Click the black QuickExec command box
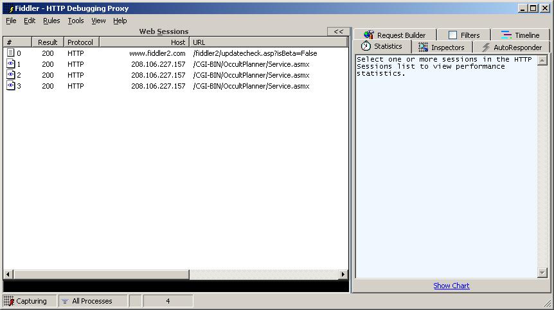Viewport: 554px width, 310px height. [x=175, y=286]
